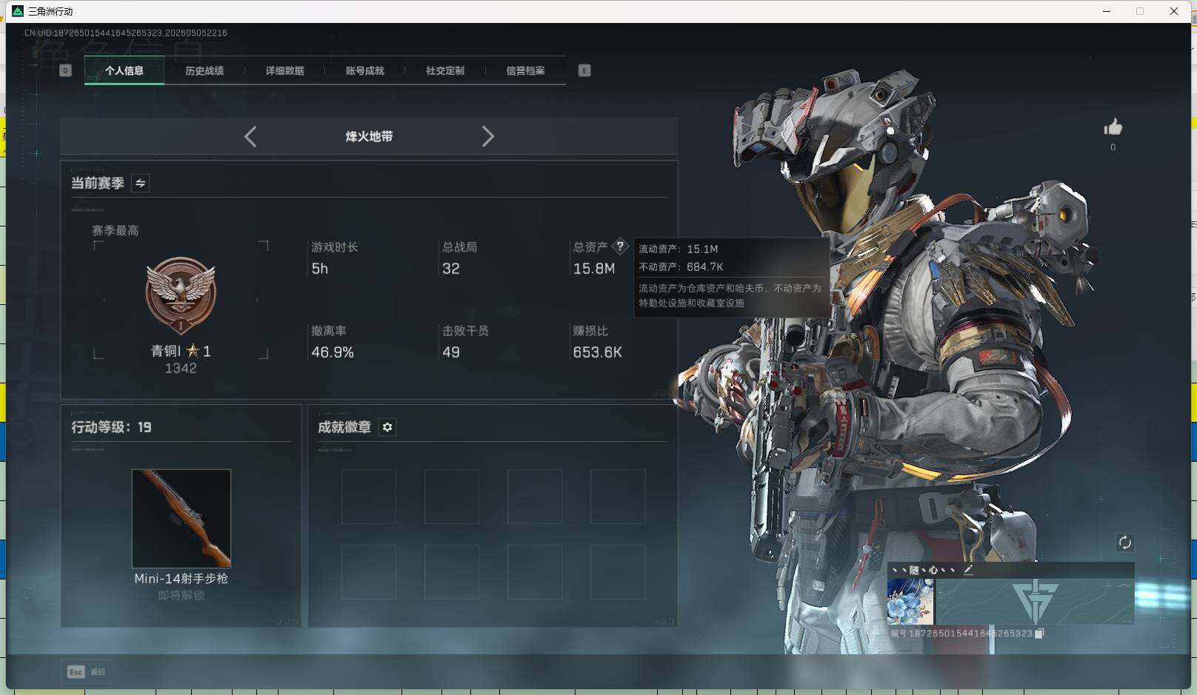This screenshot has height=695, width=1197.
Task: Open the 个人信息 tab
Action: tap(124, 70)
